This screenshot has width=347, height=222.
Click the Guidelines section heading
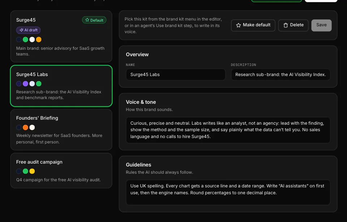[138, 165]
